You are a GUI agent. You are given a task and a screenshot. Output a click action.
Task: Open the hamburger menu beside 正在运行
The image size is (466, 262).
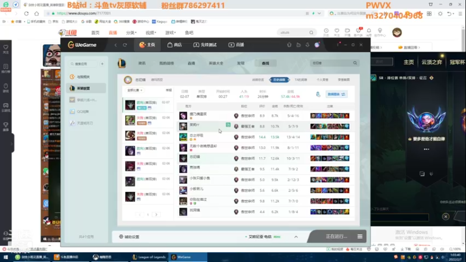pyautogui.click(x=360, y=237)
